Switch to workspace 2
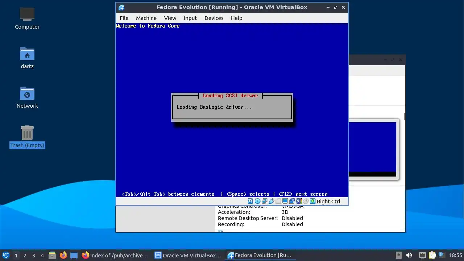Image resolution: width=464 pixels, height=261 pixels. tap(25, 255)
